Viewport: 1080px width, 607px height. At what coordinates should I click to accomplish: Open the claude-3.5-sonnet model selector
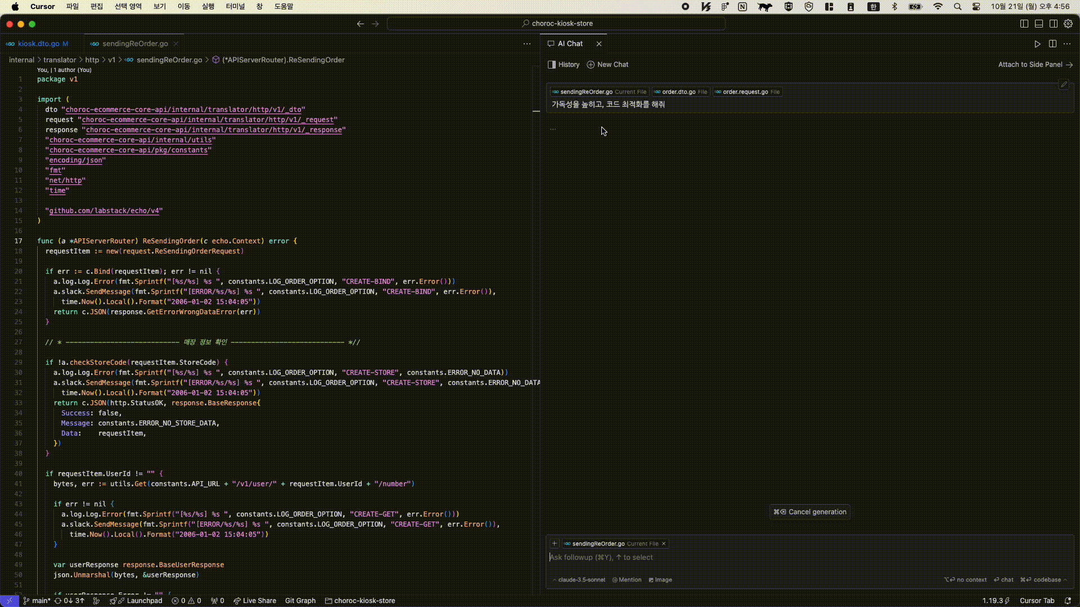(x=579, y=580)
